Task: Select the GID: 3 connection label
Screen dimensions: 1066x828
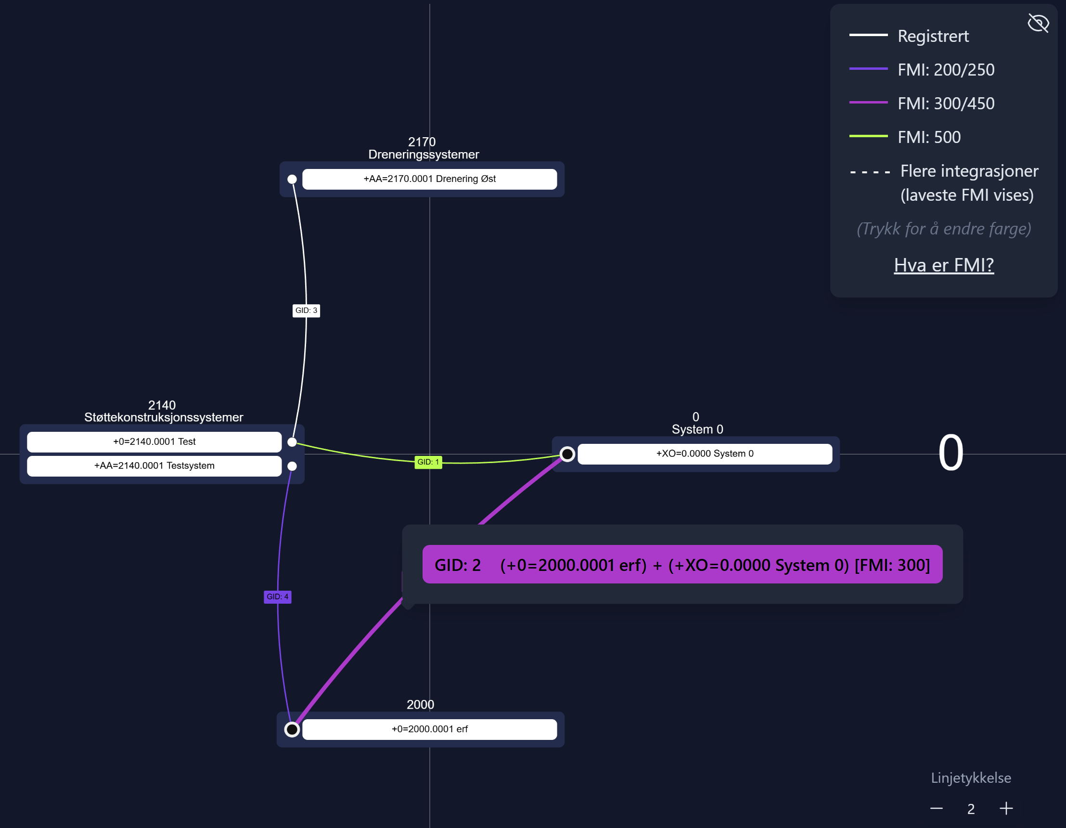Action: coord(306,310)
